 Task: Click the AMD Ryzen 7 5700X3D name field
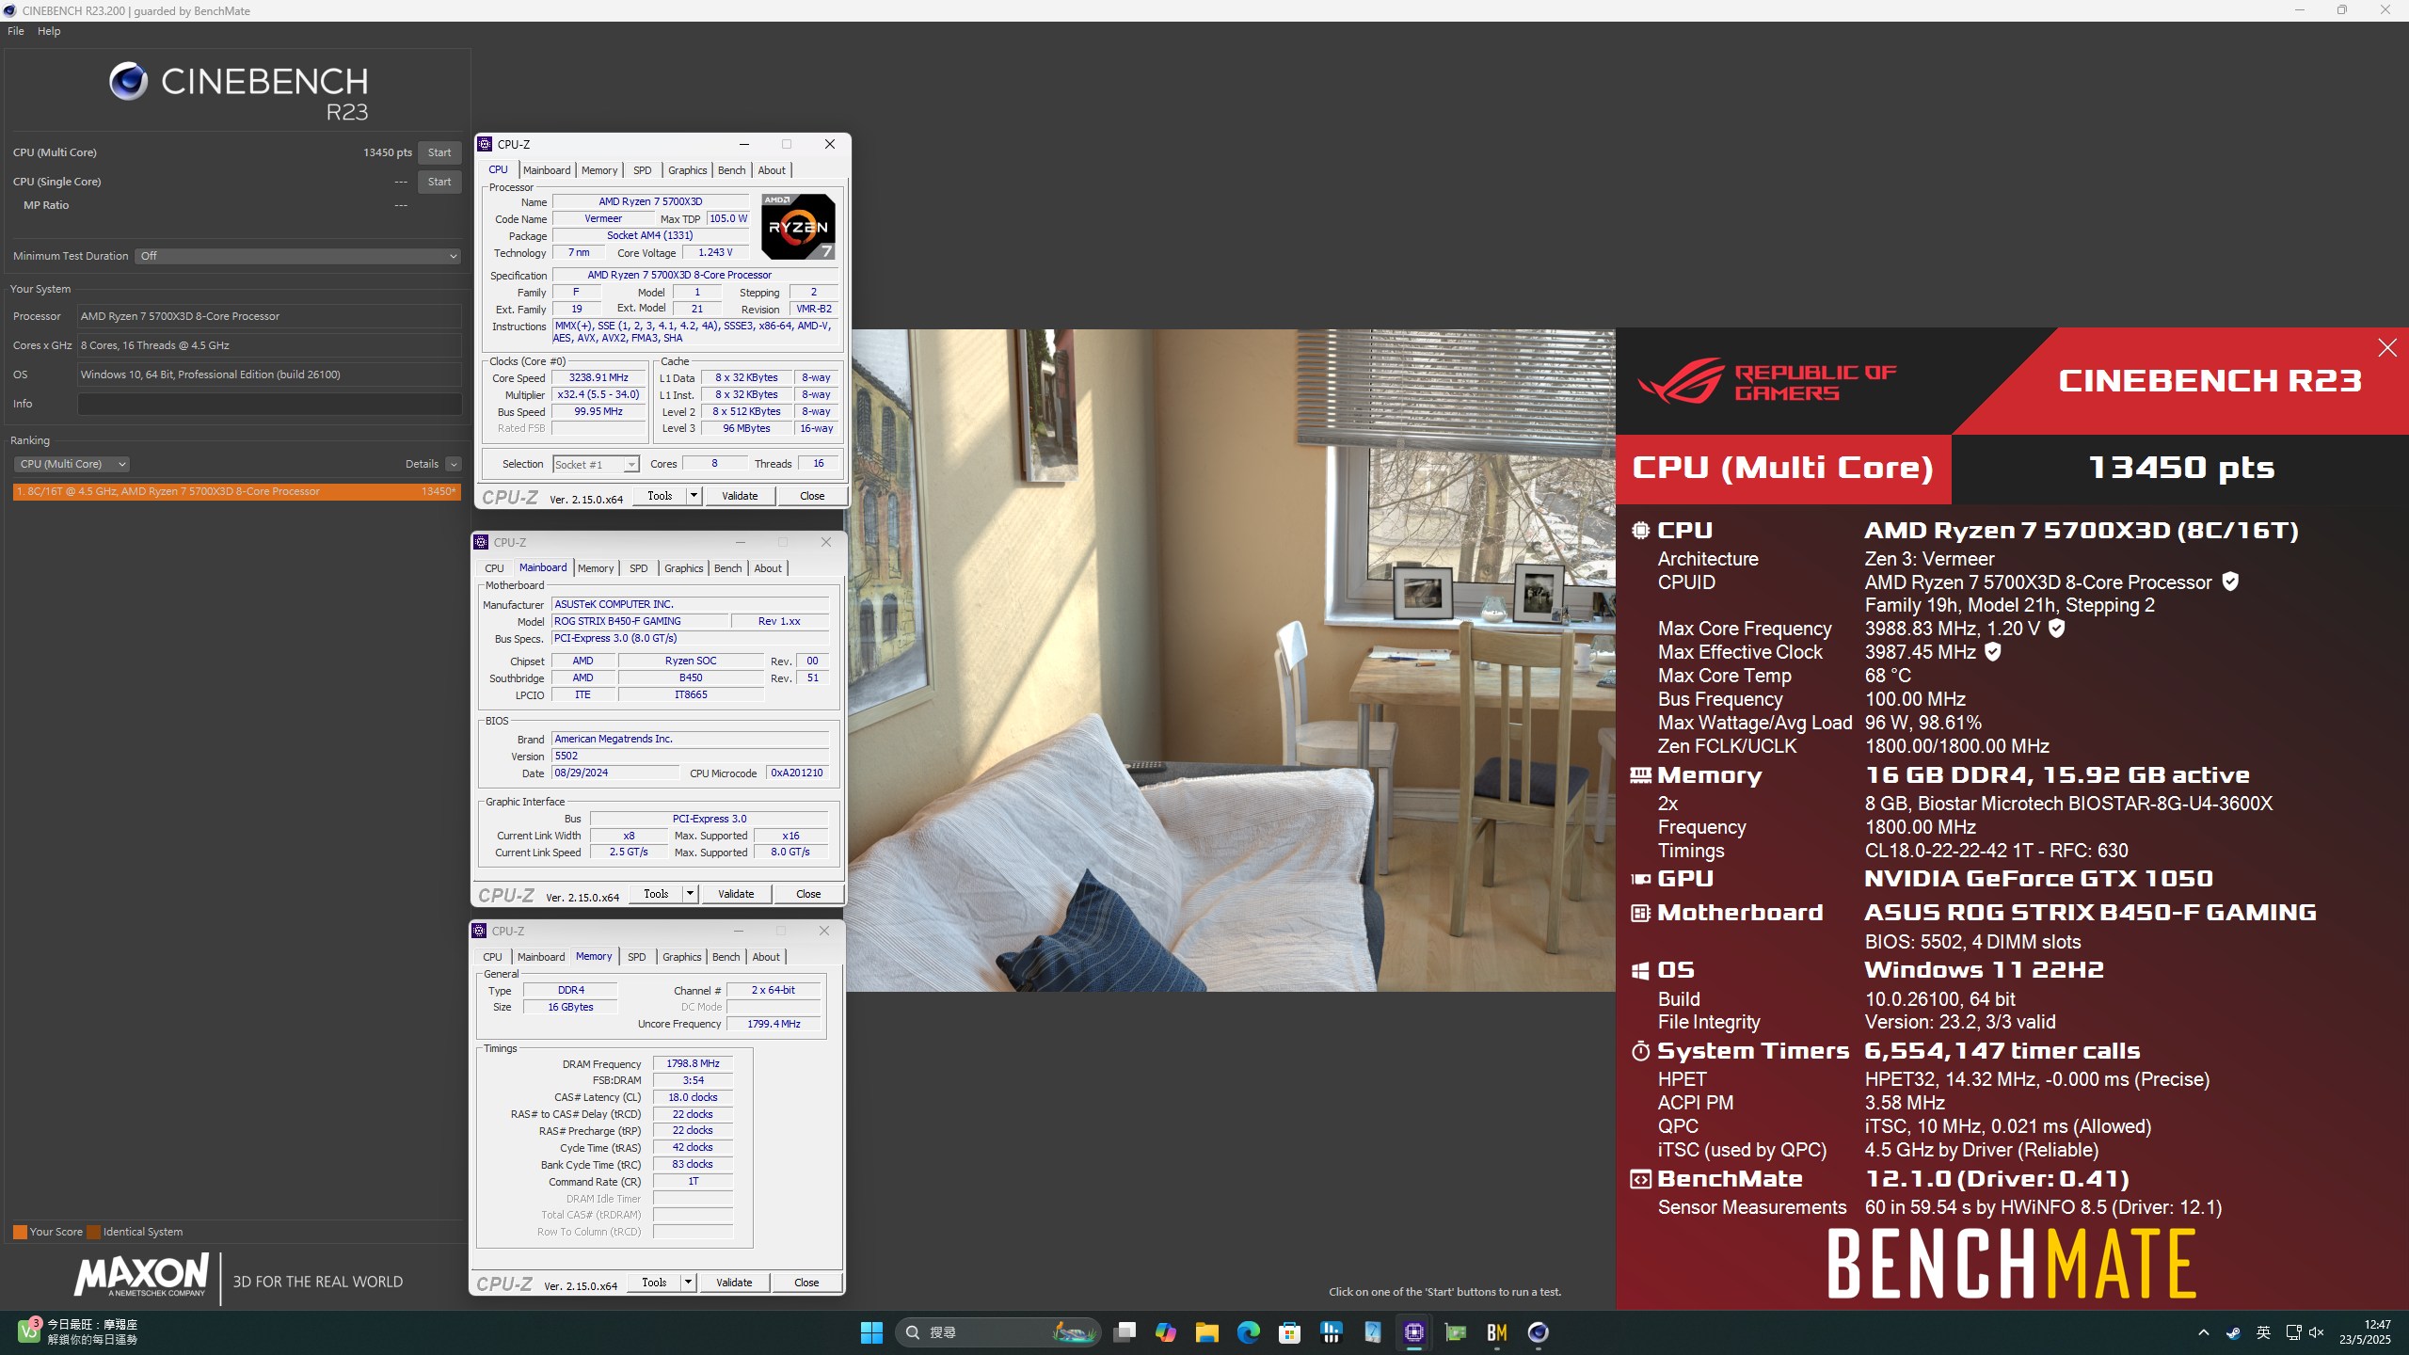coord(650,201)
